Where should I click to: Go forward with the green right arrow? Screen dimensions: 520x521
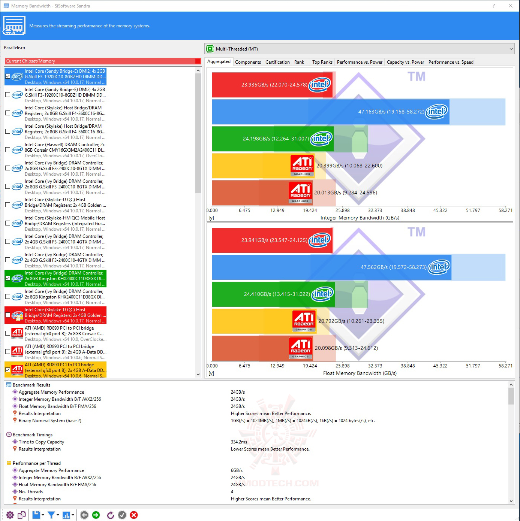coord(96,515)
